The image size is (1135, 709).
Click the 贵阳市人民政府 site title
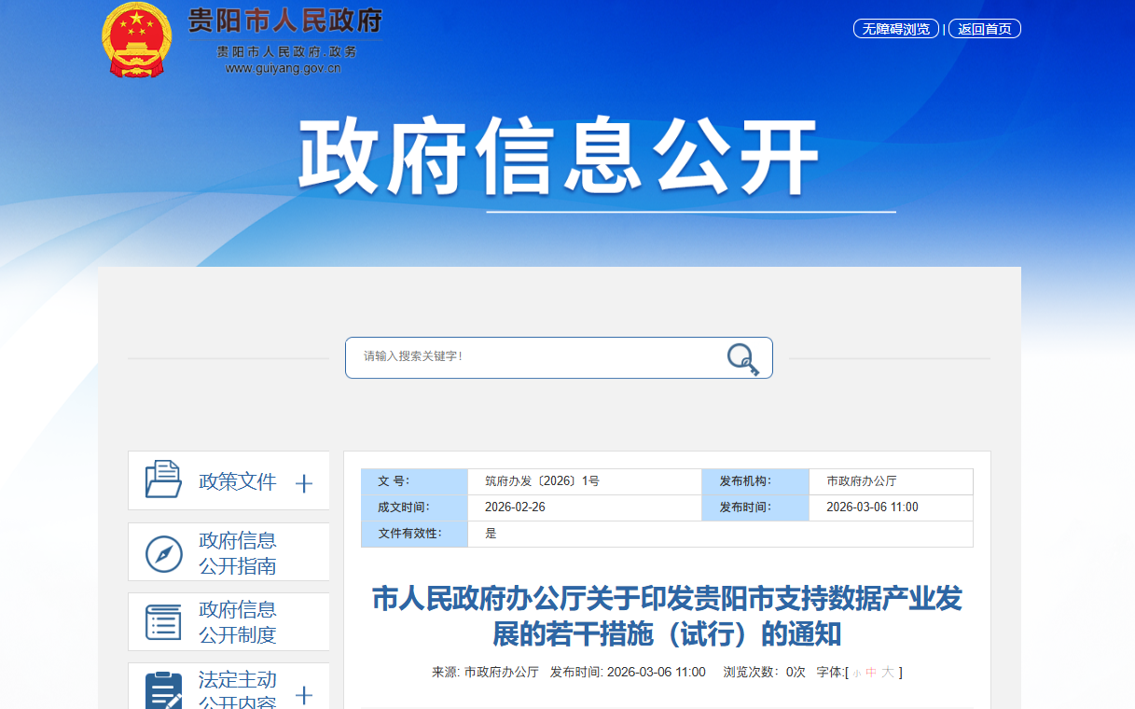[285, 21]
